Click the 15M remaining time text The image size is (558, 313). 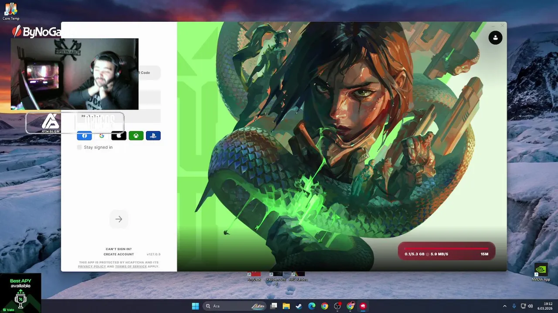484,254
